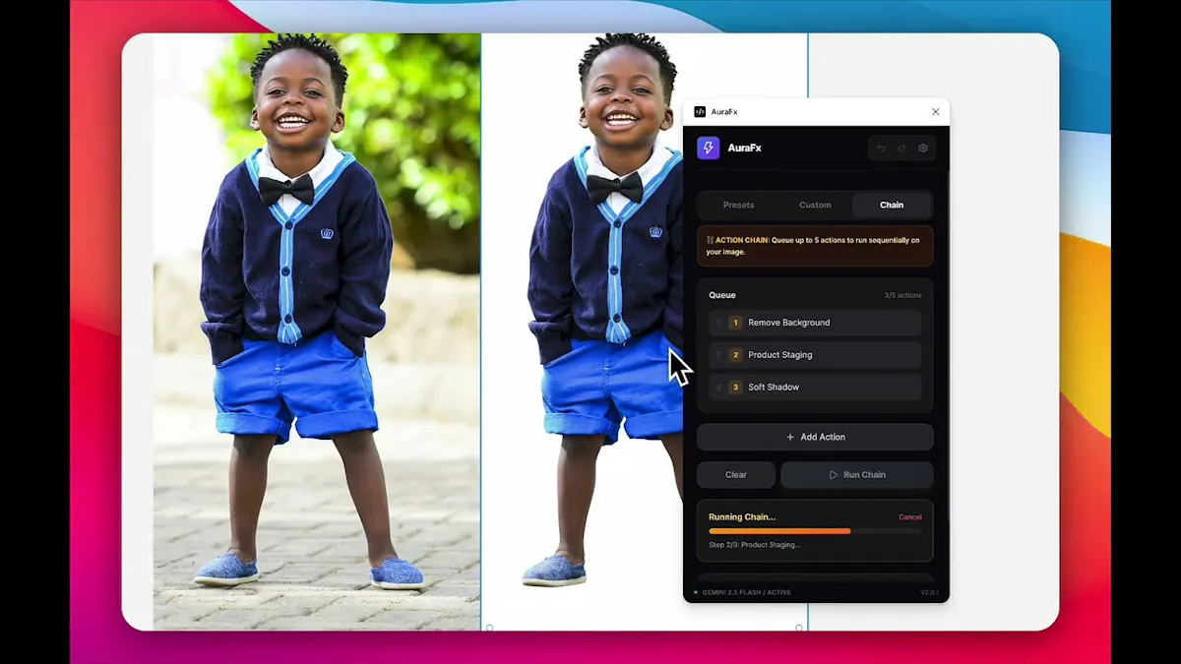Click the "GEMINI 2.5 FLASH / ACTIVE" status
This screenshot has width=1181, height=664.
[745, 592]
